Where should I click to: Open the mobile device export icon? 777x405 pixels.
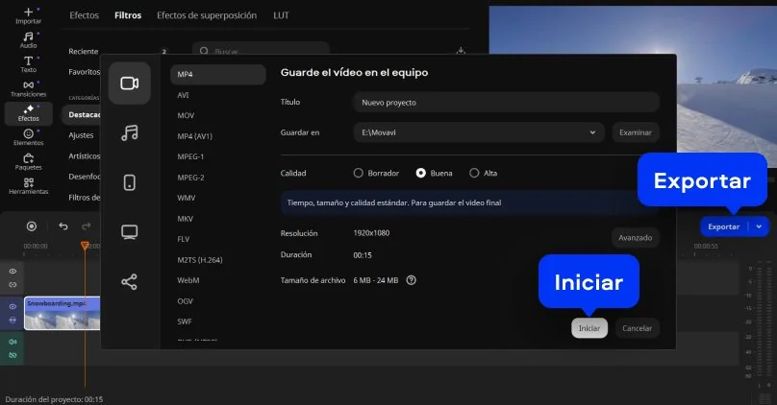[x=130, y=182]
